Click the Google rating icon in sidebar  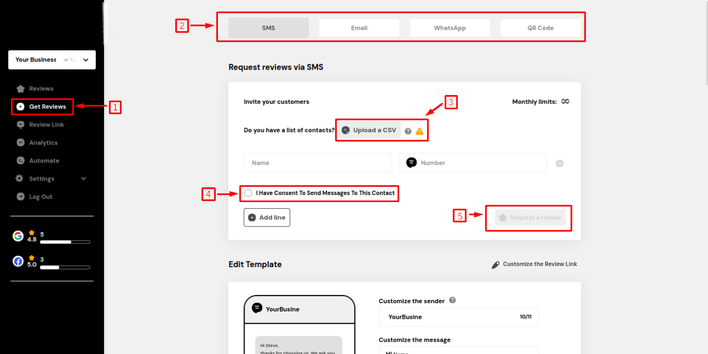[x=18, y=236]
